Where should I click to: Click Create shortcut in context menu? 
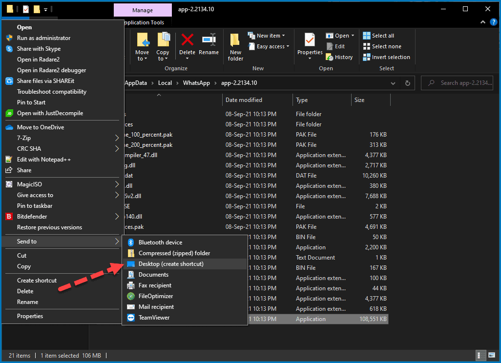click(63, 281)
